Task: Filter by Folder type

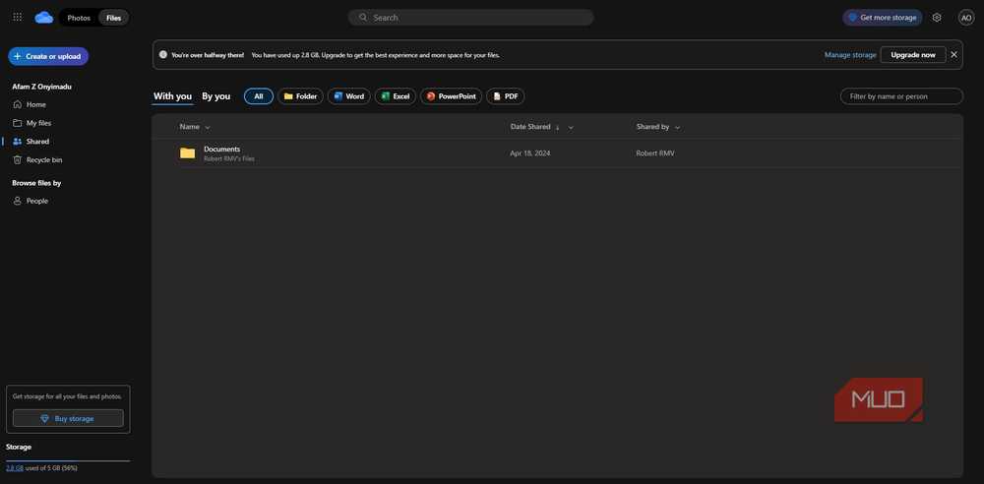Action: point(300,96)
